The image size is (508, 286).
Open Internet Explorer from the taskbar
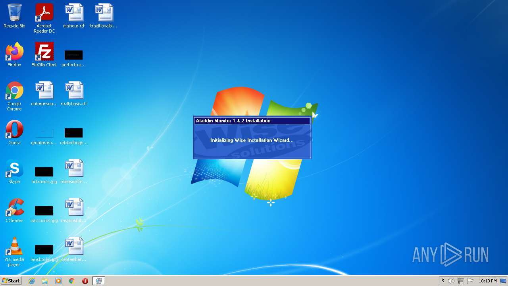click(x=31, y=281)
